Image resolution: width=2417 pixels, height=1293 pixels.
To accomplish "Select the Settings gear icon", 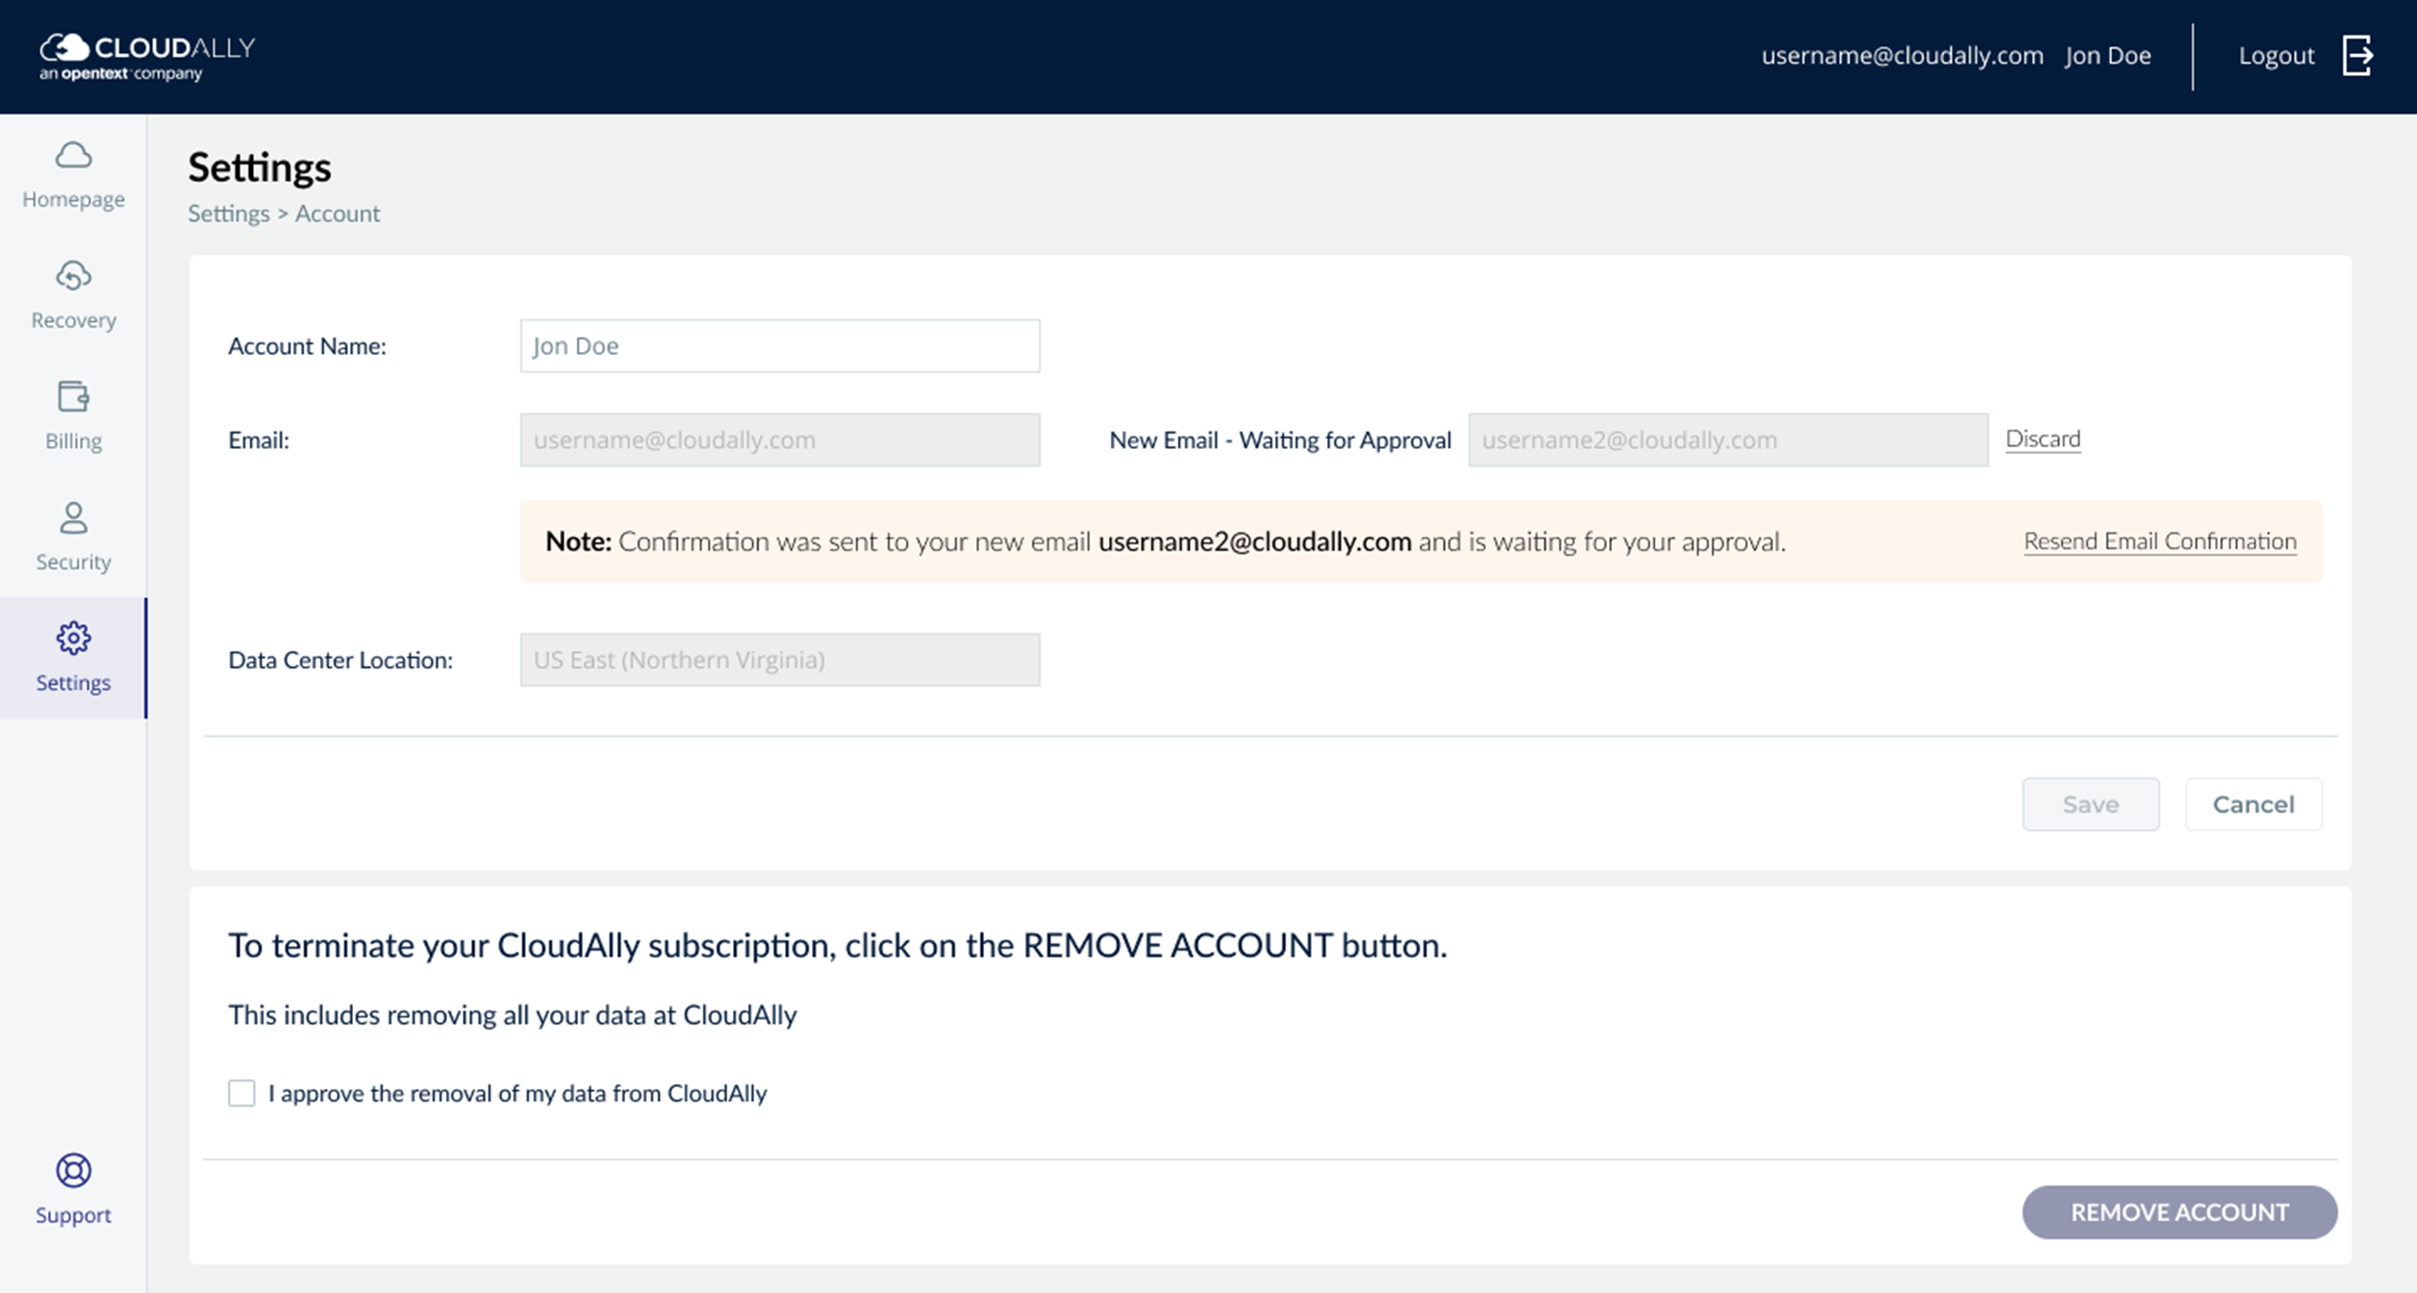I will click(x=73, y=637).
